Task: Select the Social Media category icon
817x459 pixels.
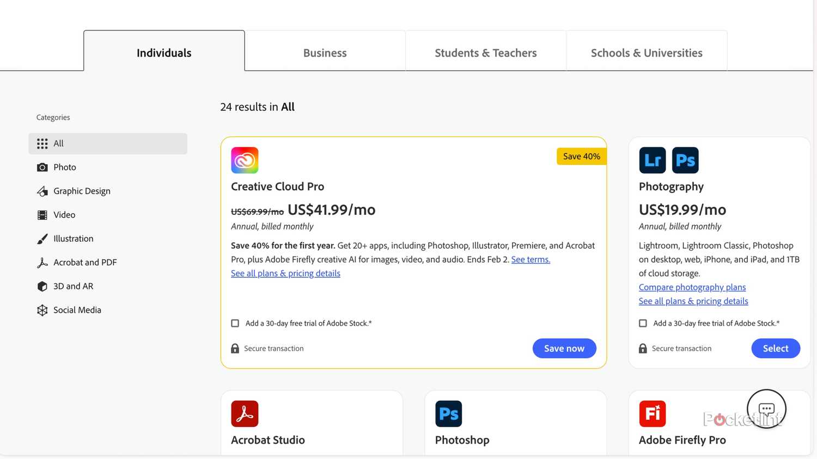Action: click(43, 310)
